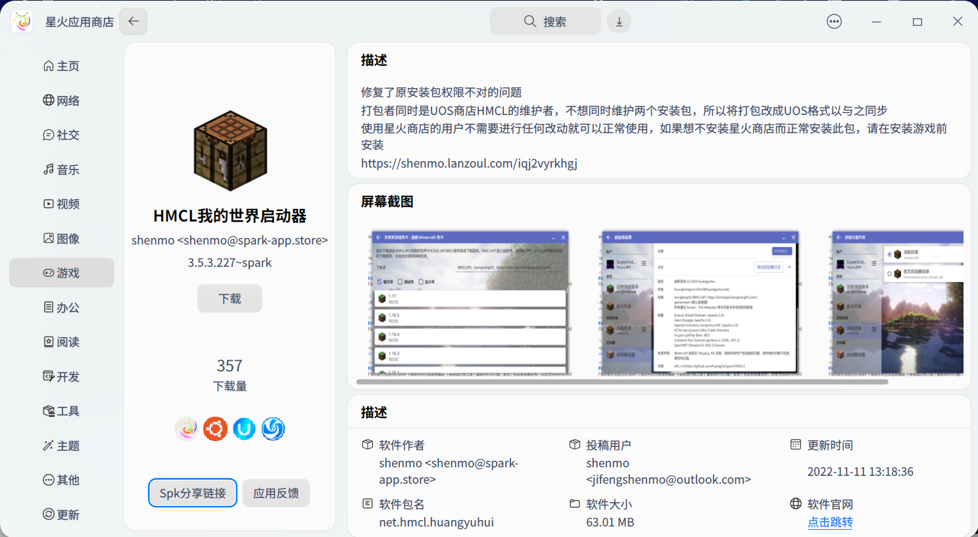Check the 更新 updates section
Image resolution: width=978 pixels, height=537 pixels.
62,515
